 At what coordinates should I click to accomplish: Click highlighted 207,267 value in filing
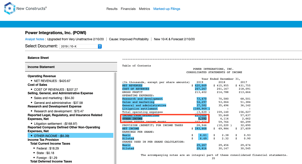201,89
